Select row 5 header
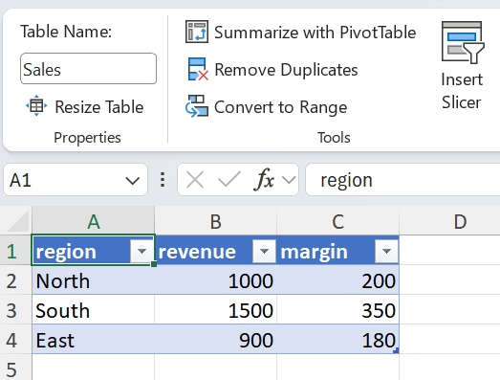500x380 pixels. pyautogui.click(x=15, y=368)
